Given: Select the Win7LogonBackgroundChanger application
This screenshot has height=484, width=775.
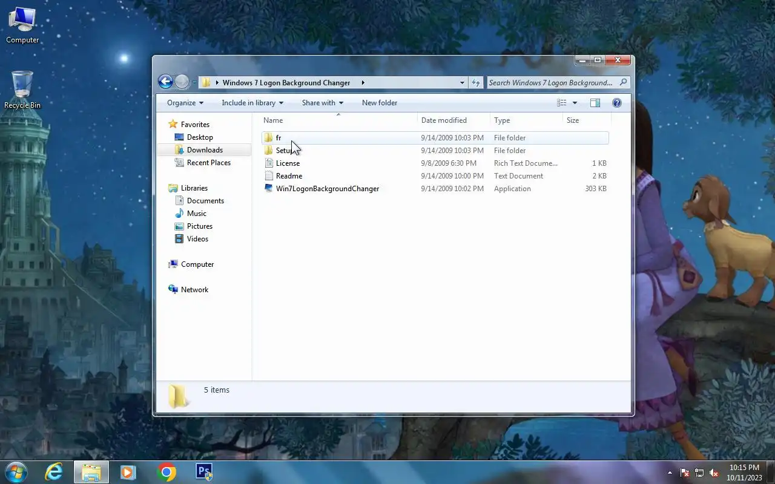Looking at the screenshot, I should click(435, 189).
